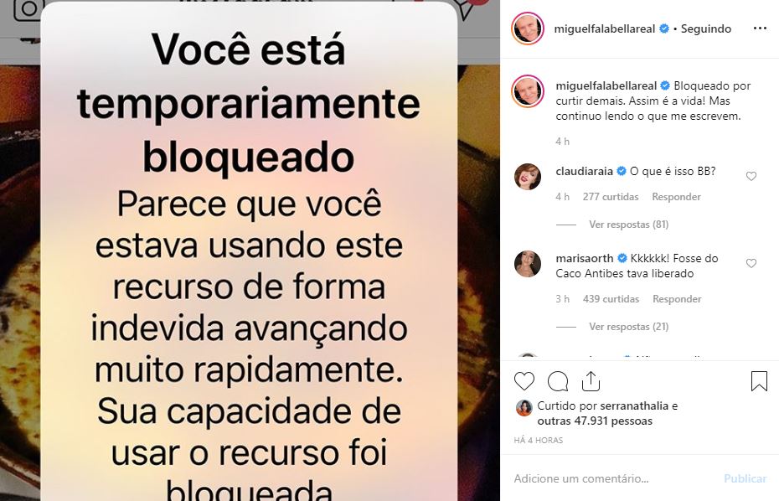Like claudiaraia's comment heart
The height and width of the screenshot is (501, 779).
coord(751,176)
